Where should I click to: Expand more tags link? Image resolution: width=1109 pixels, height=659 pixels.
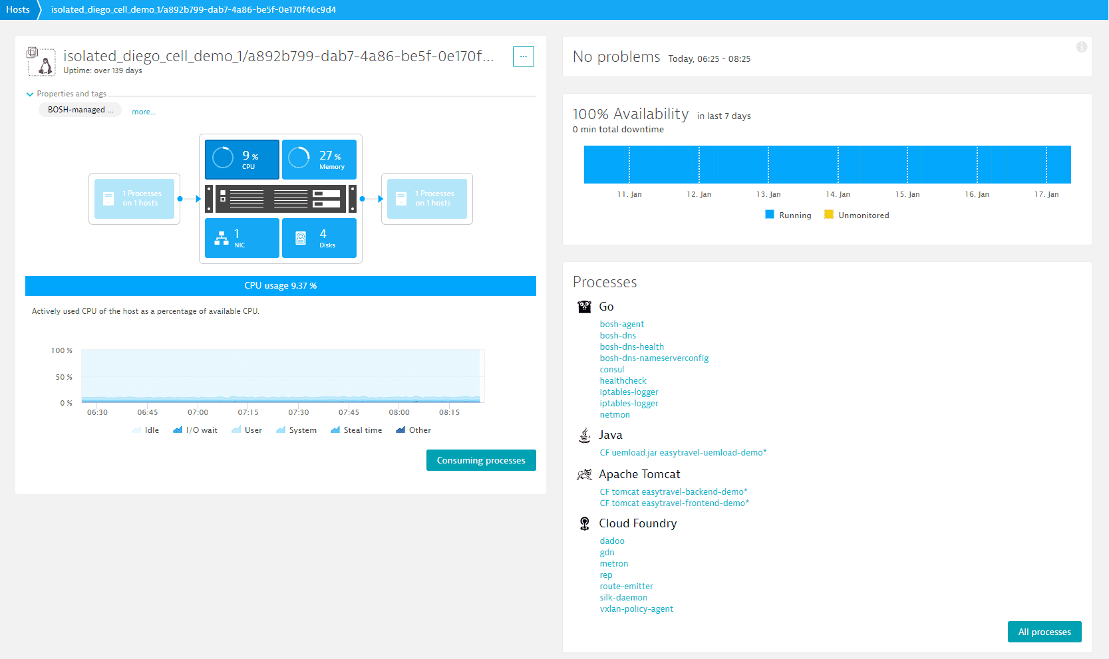pos(144,112)
